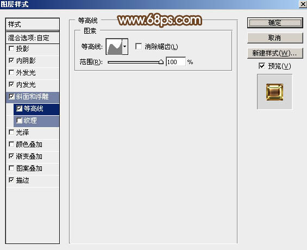Open the 斜面和浮雕 settings row
This screenshot has height=250, width=307.
tap(33, 97)
